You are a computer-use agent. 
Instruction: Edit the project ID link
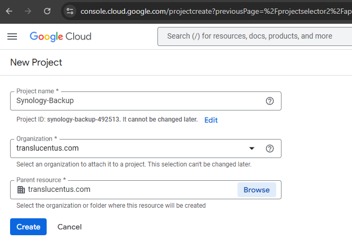[211, 120]
